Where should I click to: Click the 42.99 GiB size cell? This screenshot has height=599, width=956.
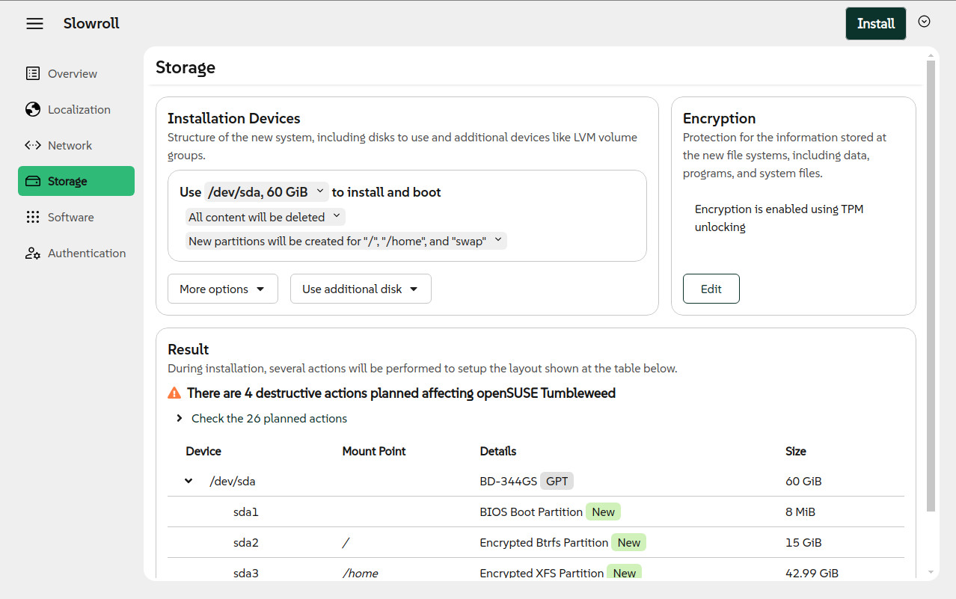812,574
